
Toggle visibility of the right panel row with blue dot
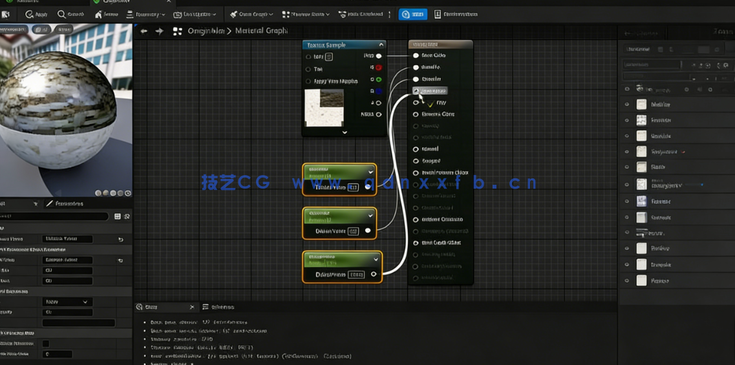coord(627,185)
